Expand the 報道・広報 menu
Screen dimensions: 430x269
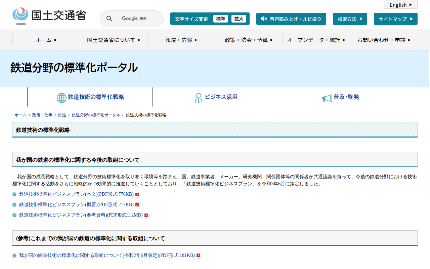pos(181,40)
